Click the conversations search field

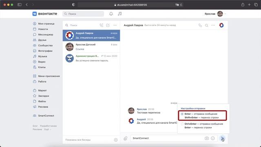81,25
